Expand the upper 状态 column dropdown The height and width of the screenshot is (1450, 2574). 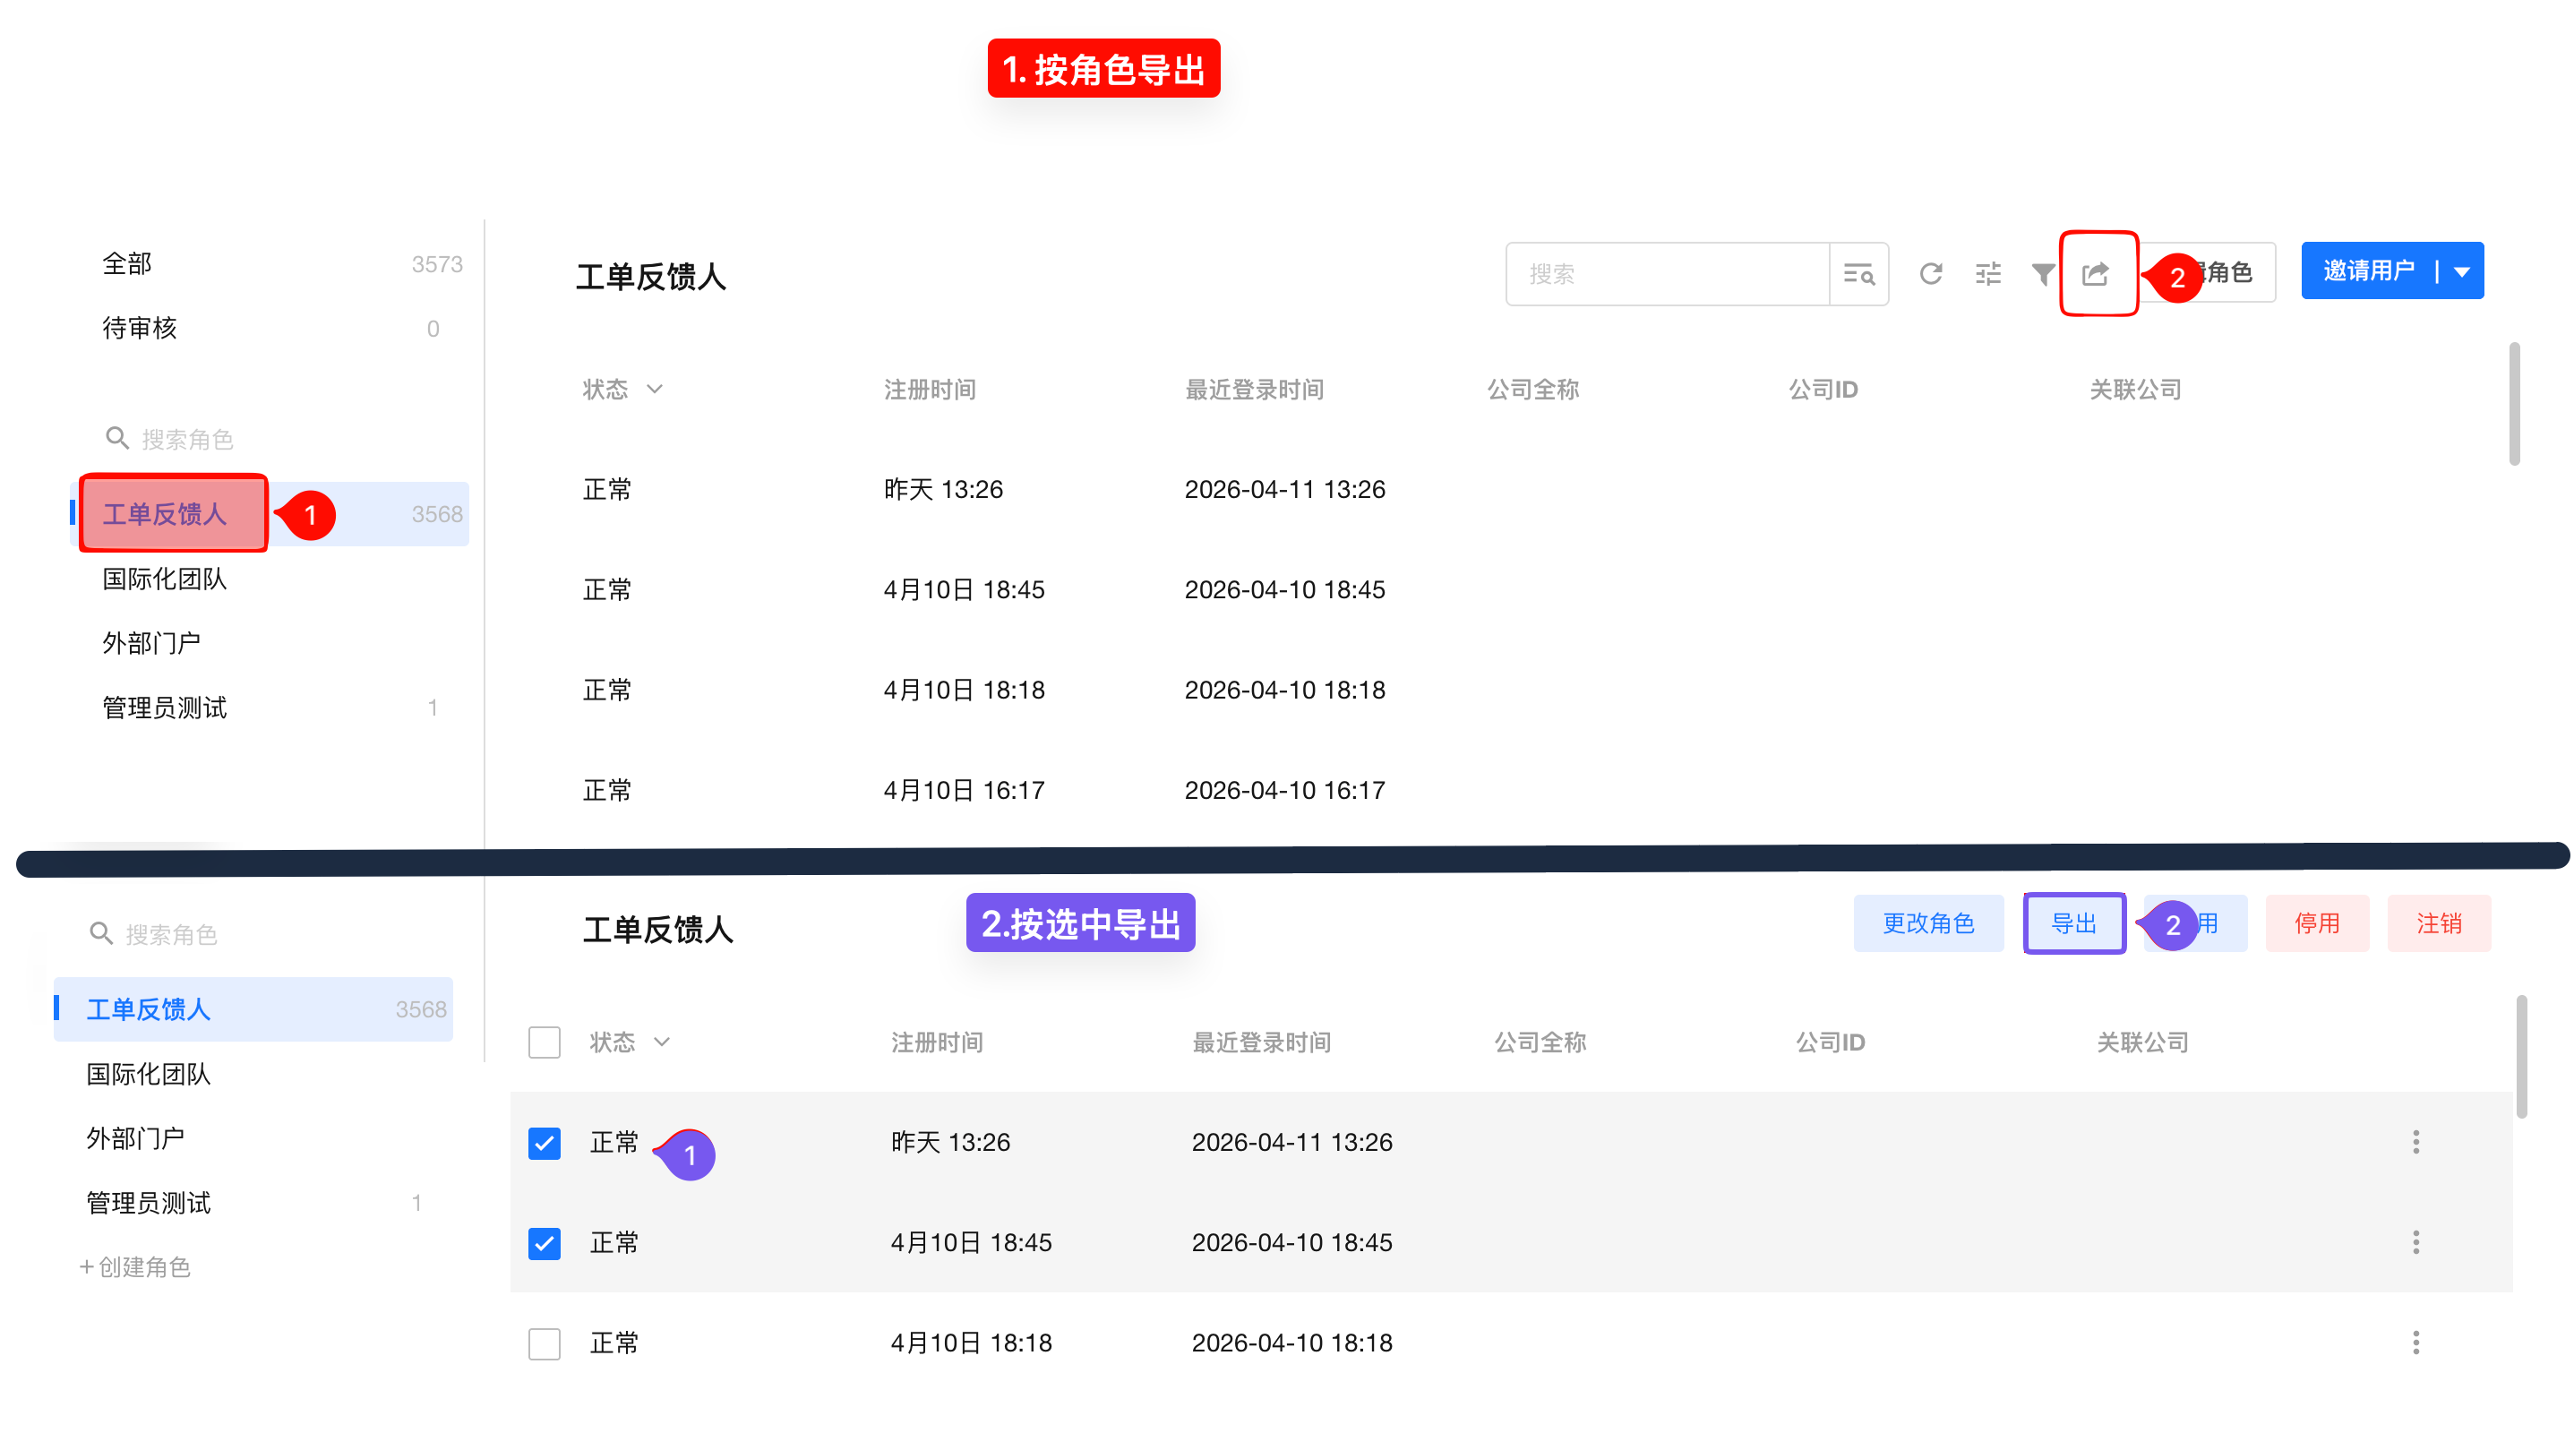click(x=655, y=390)
